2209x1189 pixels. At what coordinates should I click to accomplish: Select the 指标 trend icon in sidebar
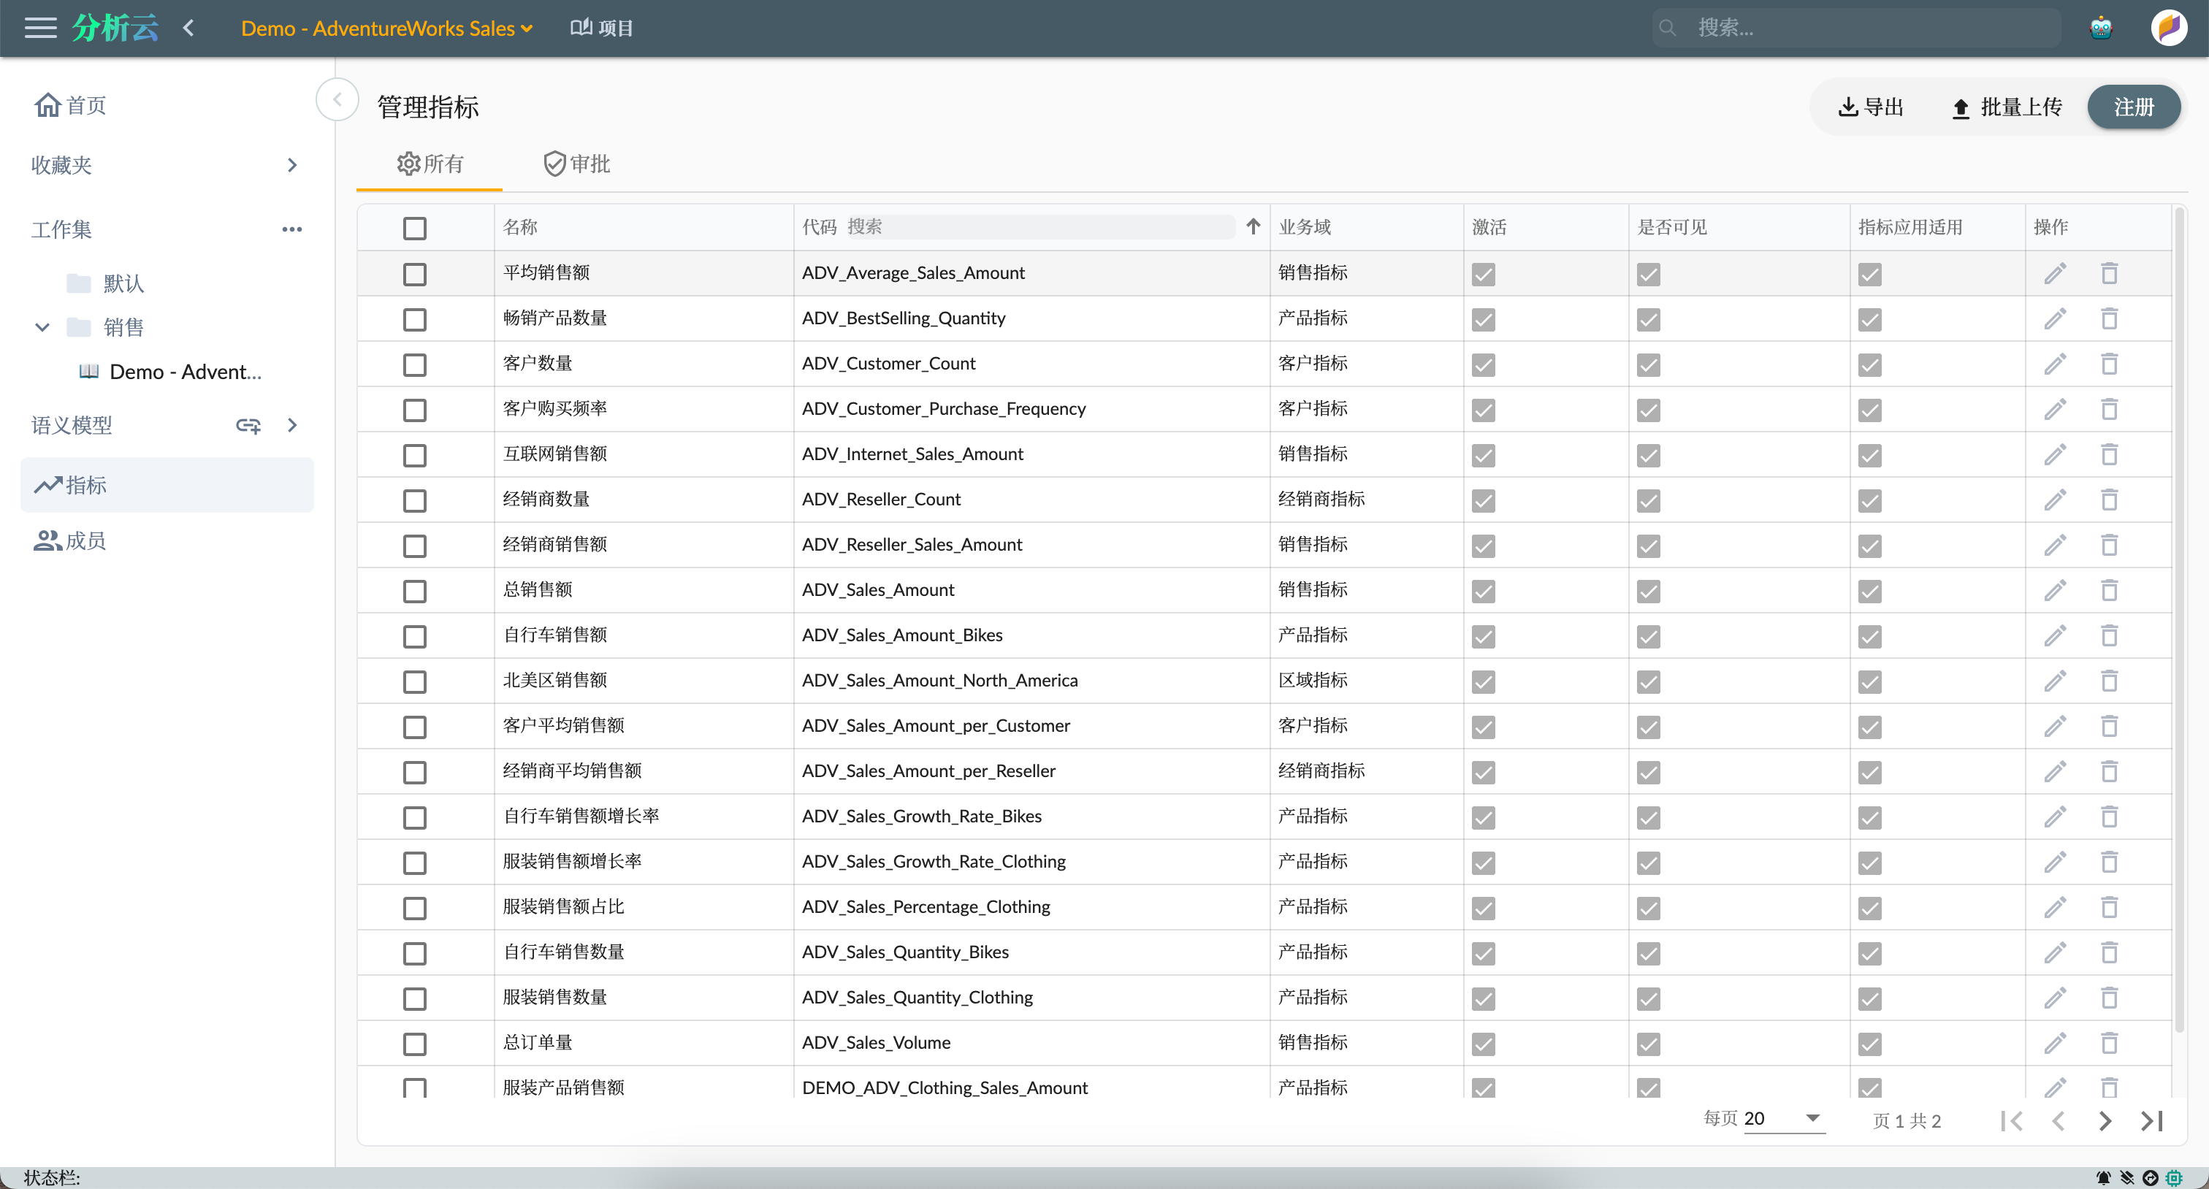[x=50, y=484]
